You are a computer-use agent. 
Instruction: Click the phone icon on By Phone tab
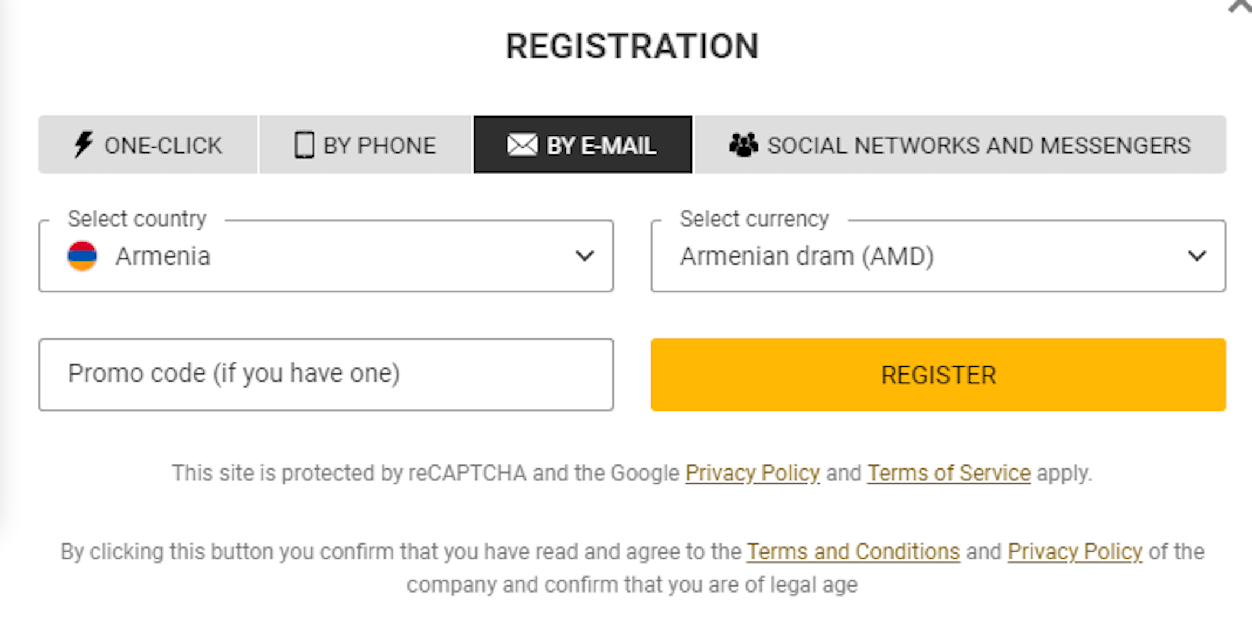pos(304,145)
